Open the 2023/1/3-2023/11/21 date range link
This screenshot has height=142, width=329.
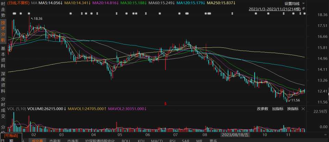tap(275, 9)
